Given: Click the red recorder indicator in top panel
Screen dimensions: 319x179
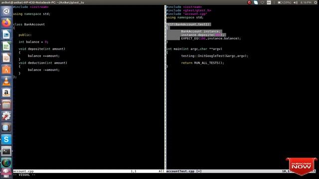Looking at the screenshot, I should [249, 2].
